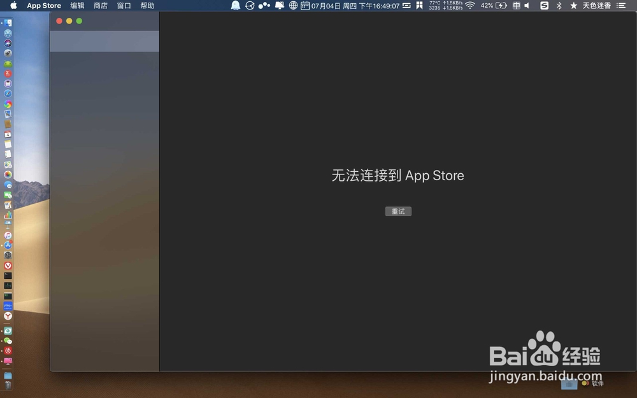Open Launchpad rocket icon in dock
The width and height of the screenshot is (637, 398).
pyautogui.click(x=8, y=53)
